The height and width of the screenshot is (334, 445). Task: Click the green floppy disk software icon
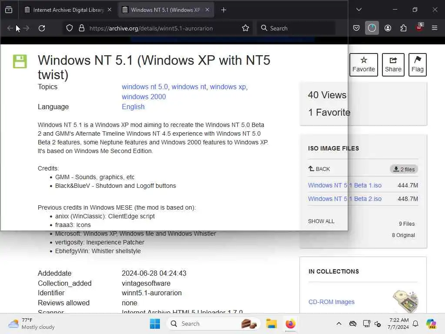coord(20,61)
